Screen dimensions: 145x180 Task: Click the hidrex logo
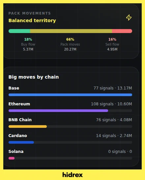pyautogui.click(x=72, y=175)
